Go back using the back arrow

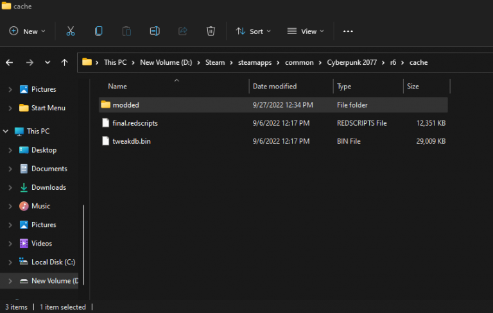click(x=10, y=62)
